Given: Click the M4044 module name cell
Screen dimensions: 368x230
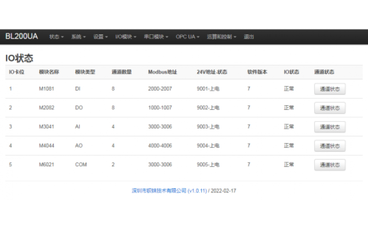Looking at the screenshot, I should (46, 146).
